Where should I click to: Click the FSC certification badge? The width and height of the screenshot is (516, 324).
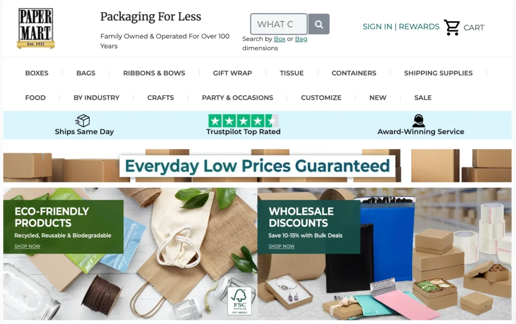[x=239, y=301]
